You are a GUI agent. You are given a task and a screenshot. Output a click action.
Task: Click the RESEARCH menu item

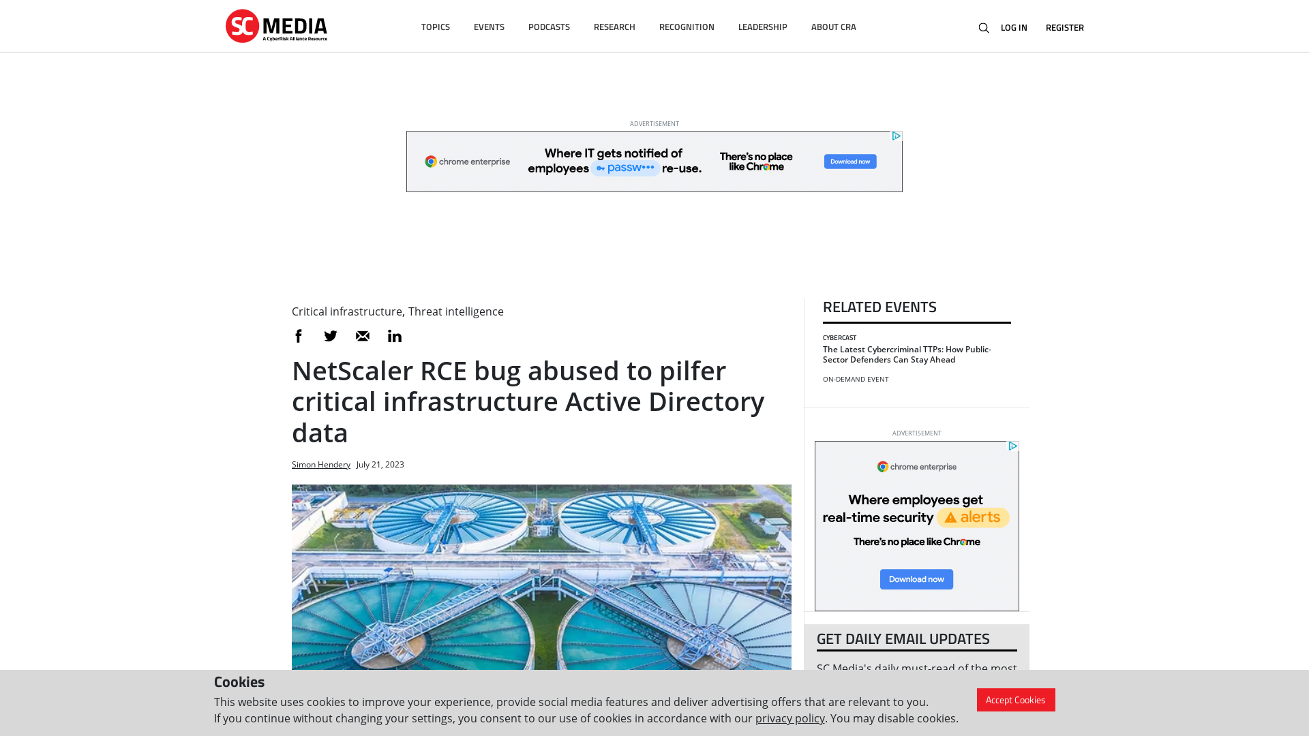pyautogui.click(x=614, y=26)
